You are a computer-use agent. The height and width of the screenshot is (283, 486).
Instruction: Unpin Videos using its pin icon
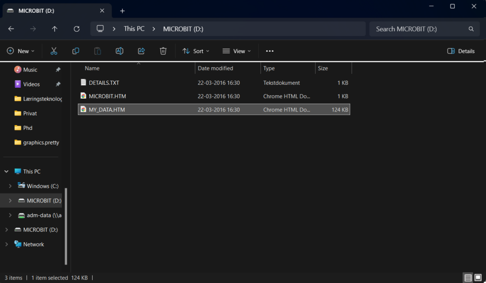[58, 84]
